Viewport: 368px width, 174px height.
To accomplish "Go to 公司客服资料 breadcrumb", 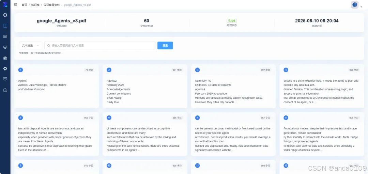I will point(51,5).
